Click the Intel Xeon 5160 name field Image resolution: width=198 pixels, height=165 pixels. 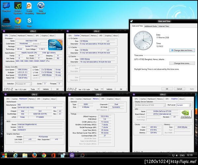coord(31,41)
